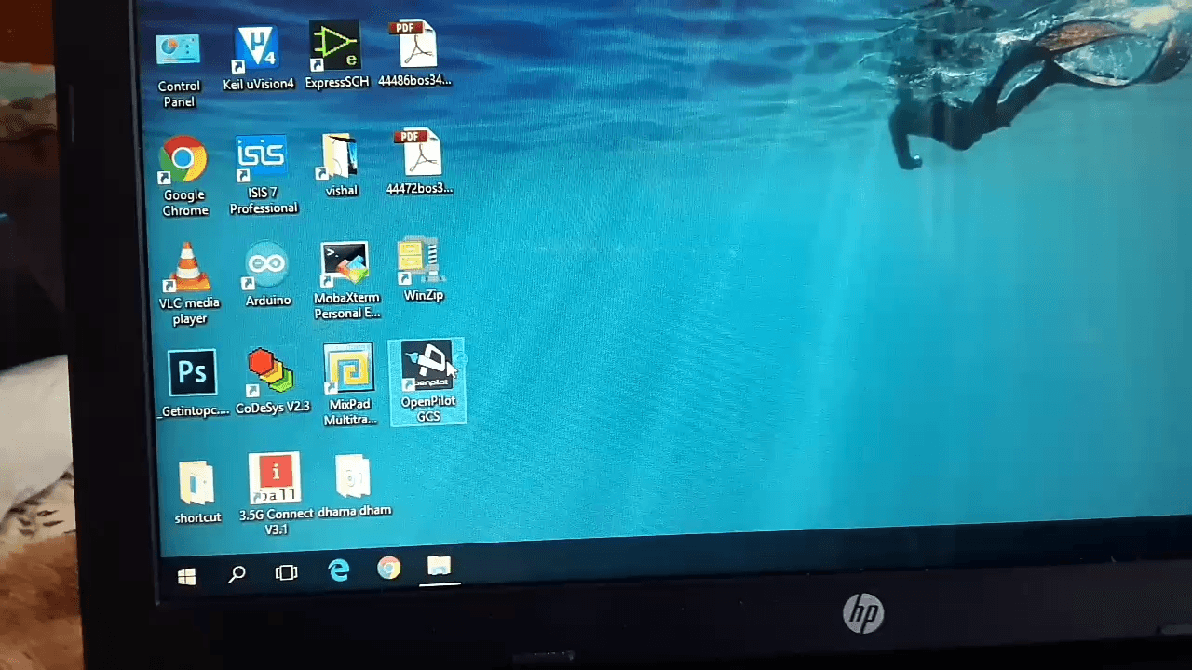Click VLC media player icon

click(188, 269)
